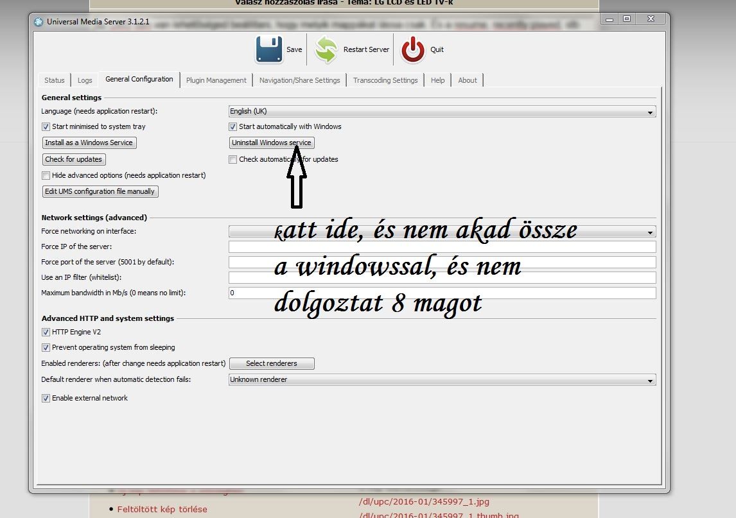Click the Select renderers button
The height and width of the screenshot is (518, 736).
click(x=272, y=364)
